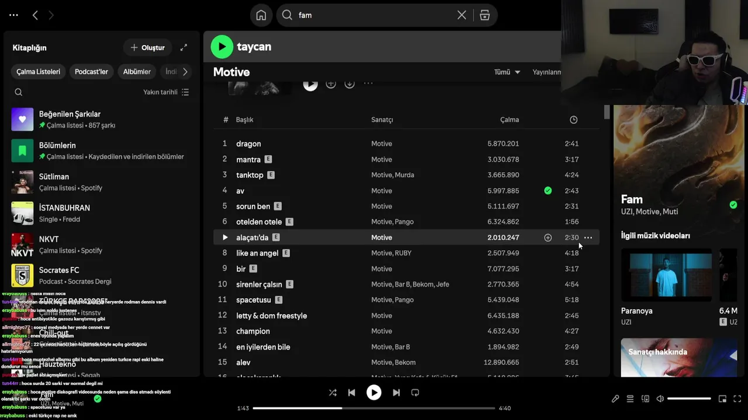Adjust the volume slider
The height and width of the screenshot is (420, 748).
[x=689, y=399]
